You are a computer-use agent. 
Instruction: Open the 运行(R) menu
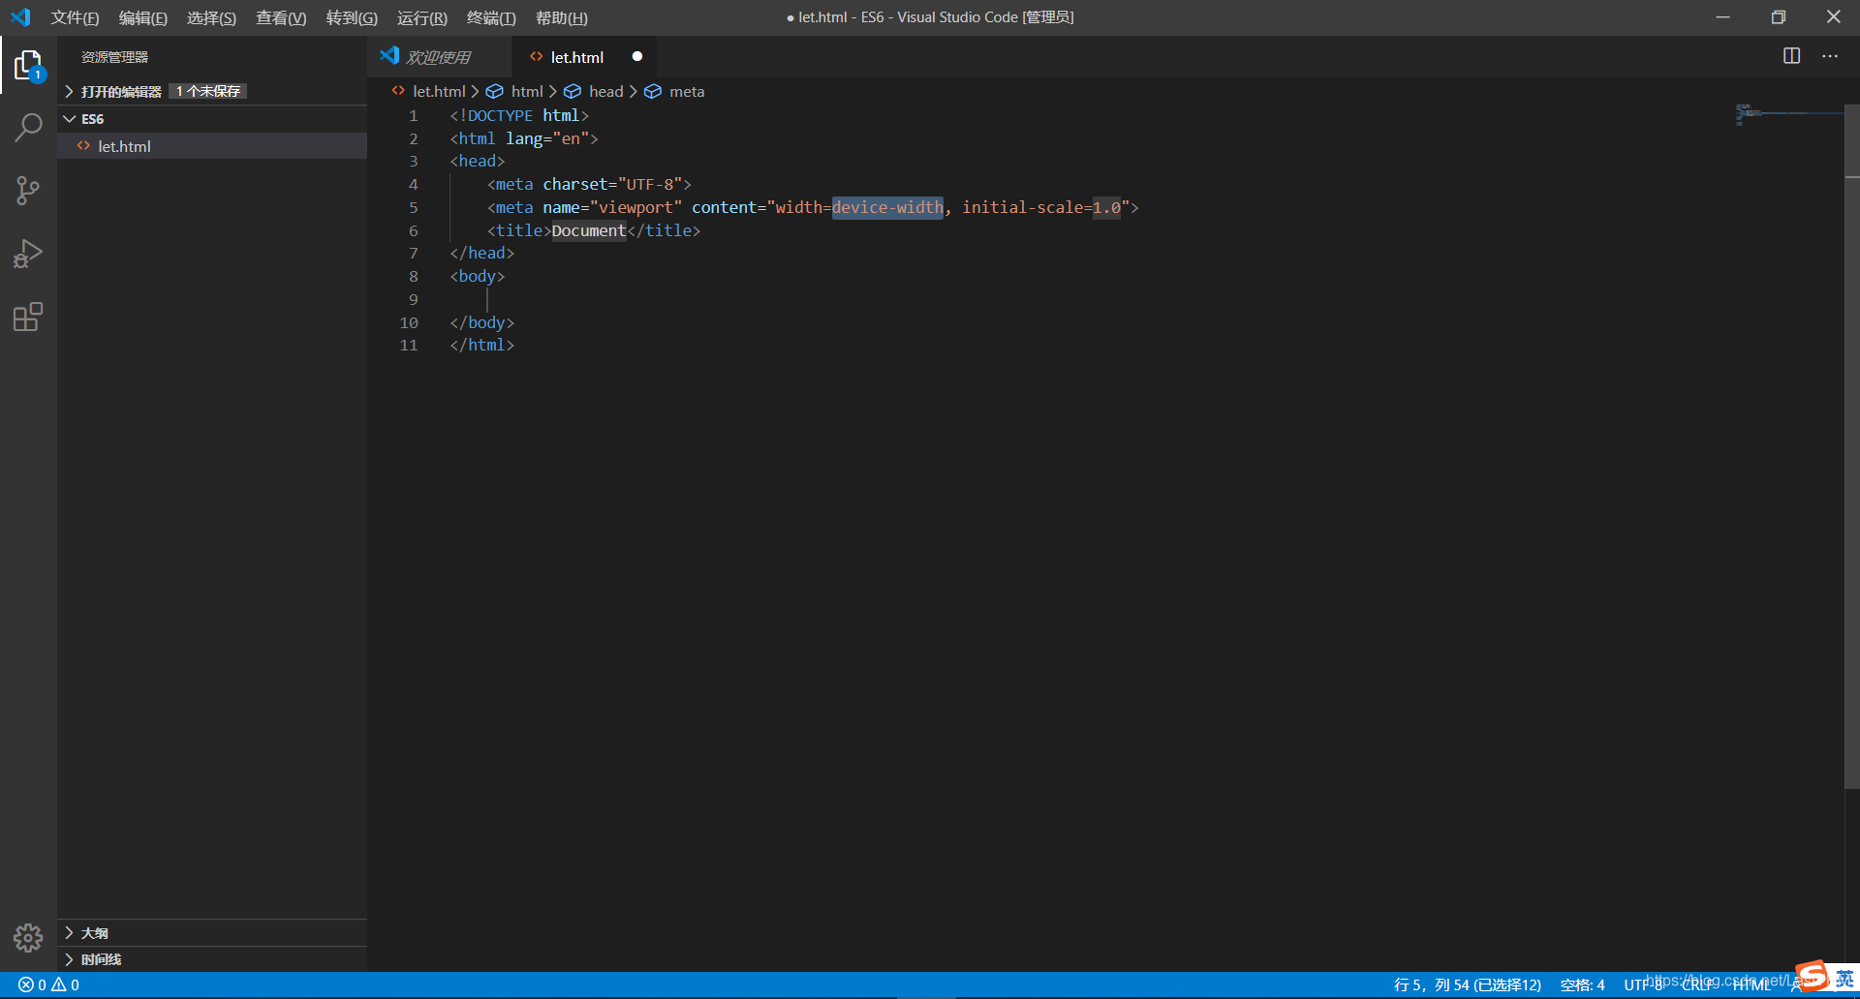[422, 17]
